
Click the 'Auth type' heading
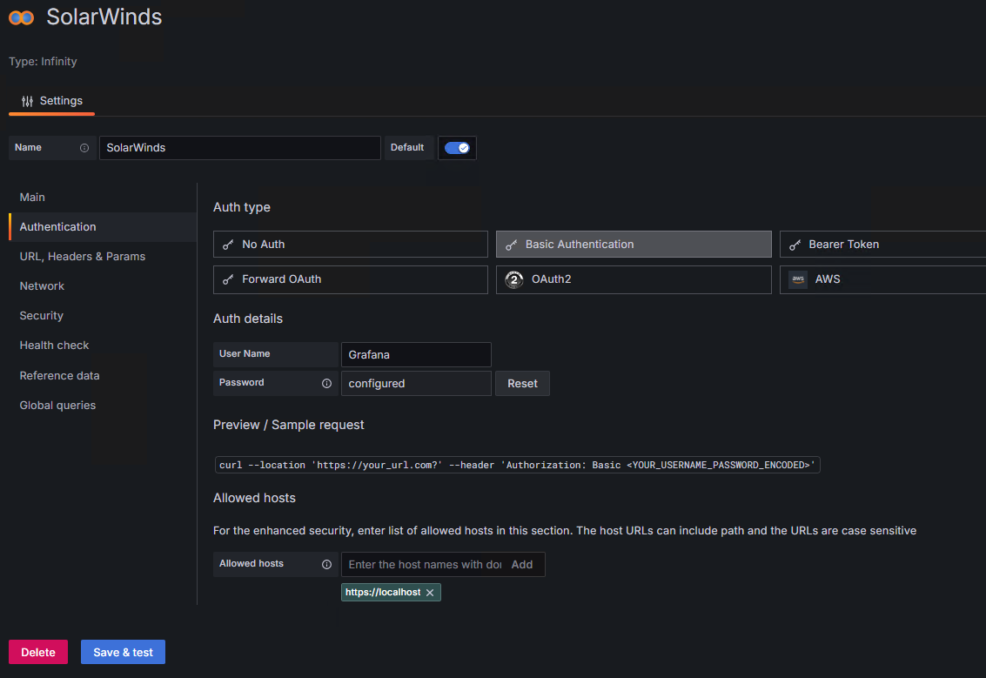(x=241, y=207)
